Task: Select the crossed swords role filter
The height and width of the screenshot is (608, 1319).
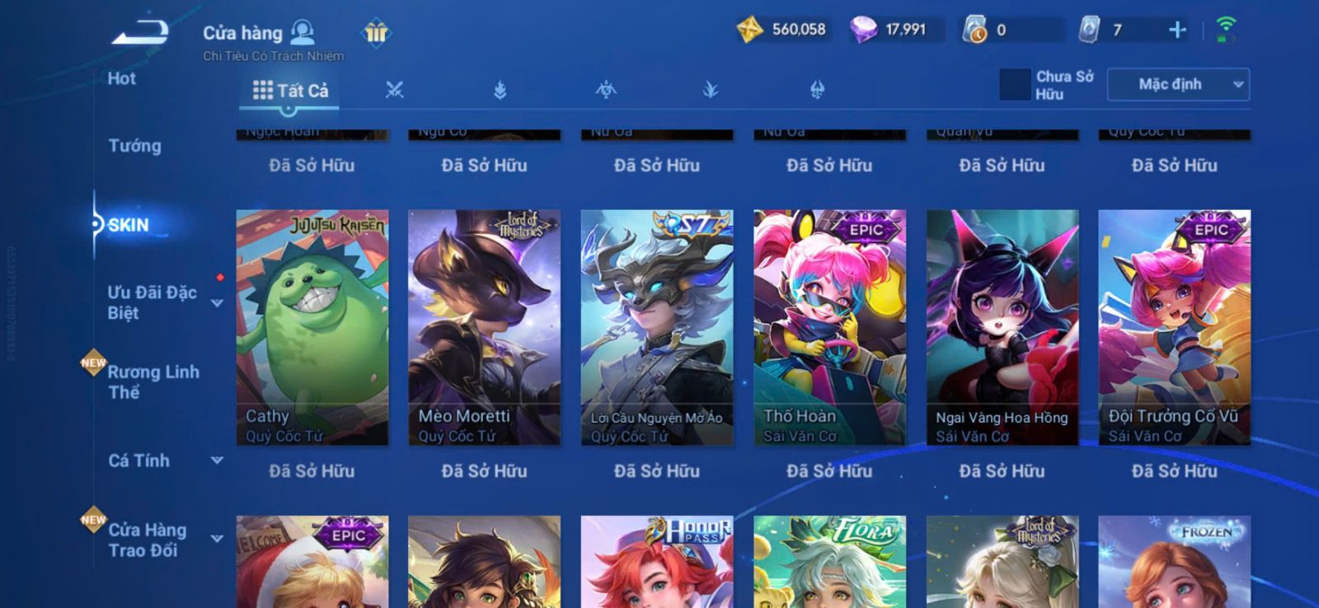Action: [394, 90]
